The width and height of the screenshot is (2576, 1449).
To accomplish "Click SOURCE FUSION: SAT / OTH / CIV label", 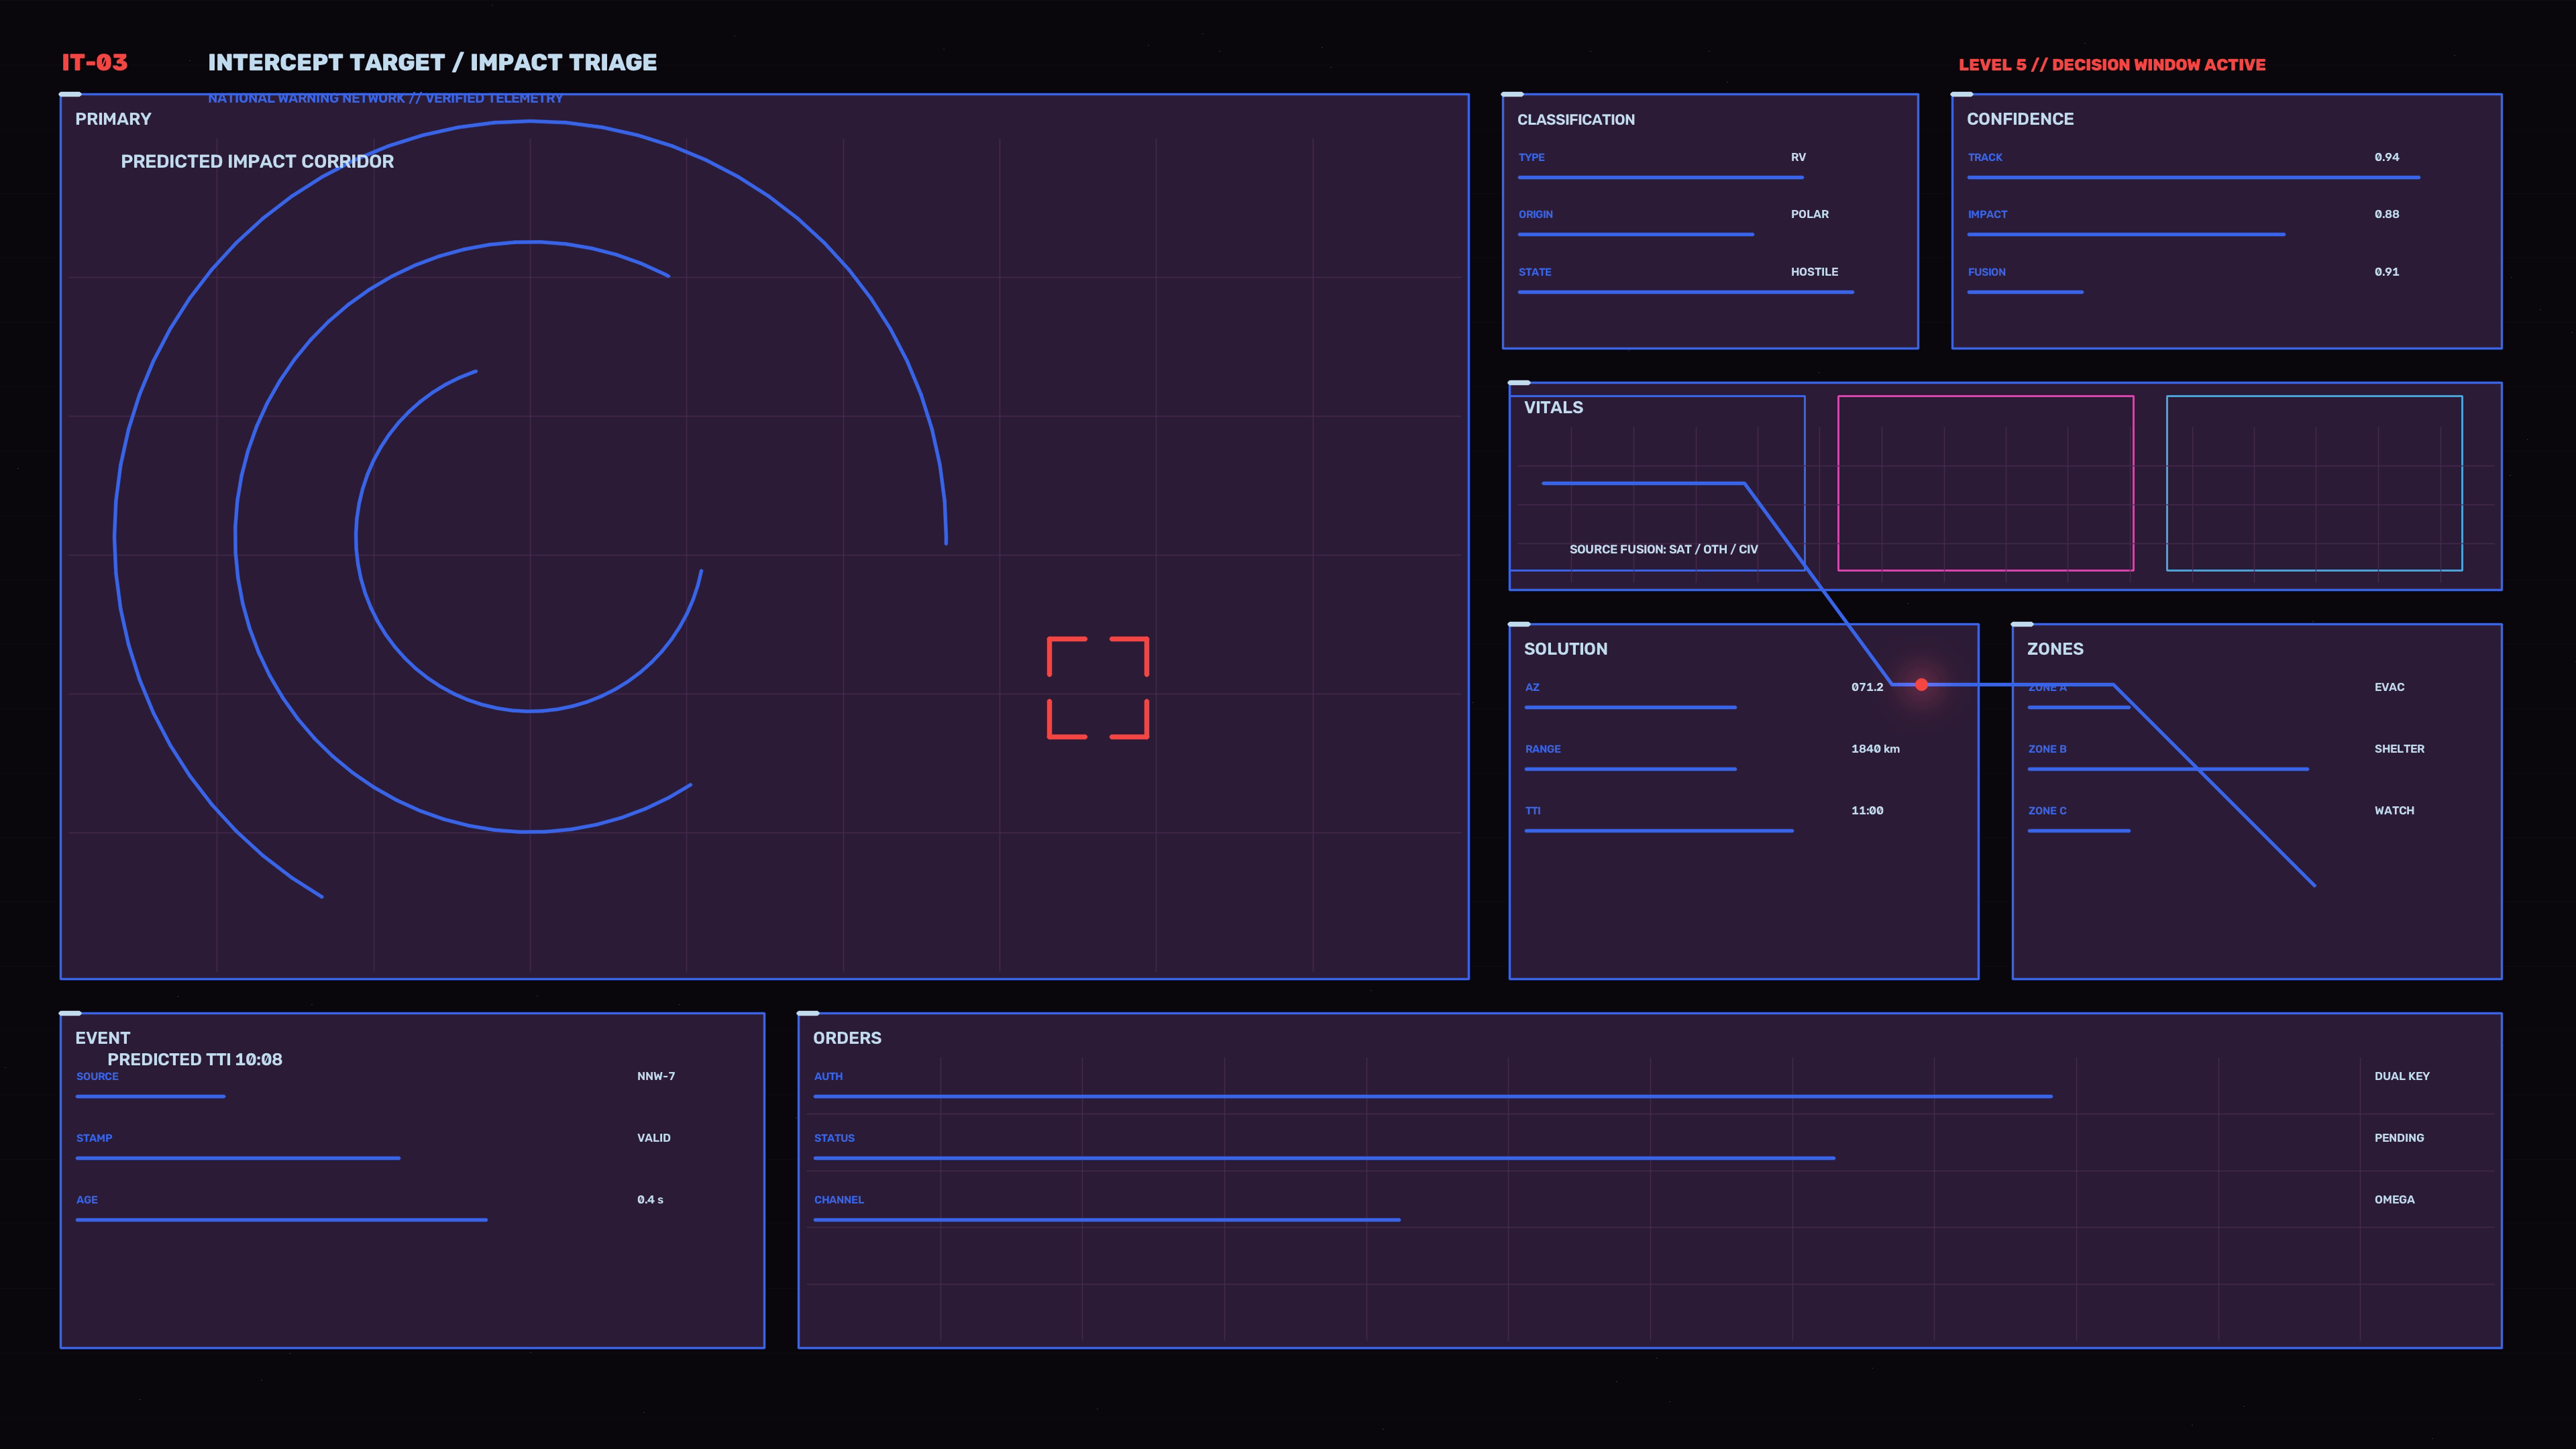I will 1663,549.
